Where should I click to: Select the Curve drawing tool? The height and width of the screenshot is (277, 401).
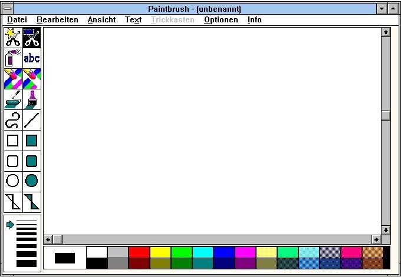tap(14, 120)
